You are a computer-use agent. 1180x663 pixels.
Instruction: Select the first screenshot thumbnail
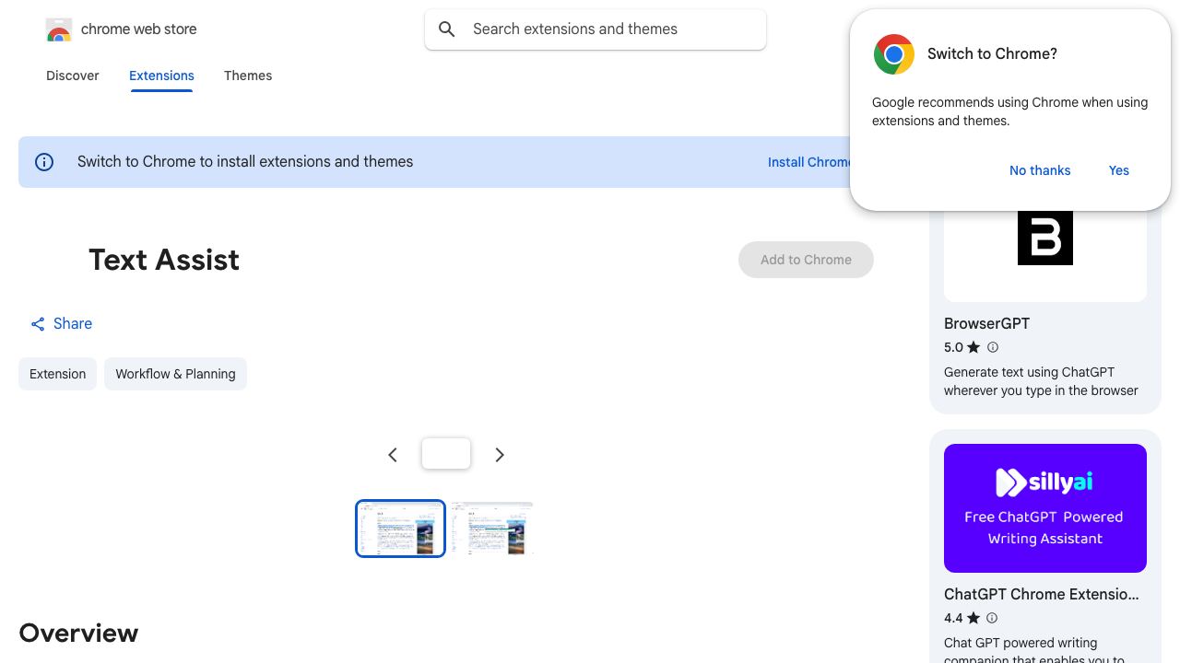tap(400, 529)
